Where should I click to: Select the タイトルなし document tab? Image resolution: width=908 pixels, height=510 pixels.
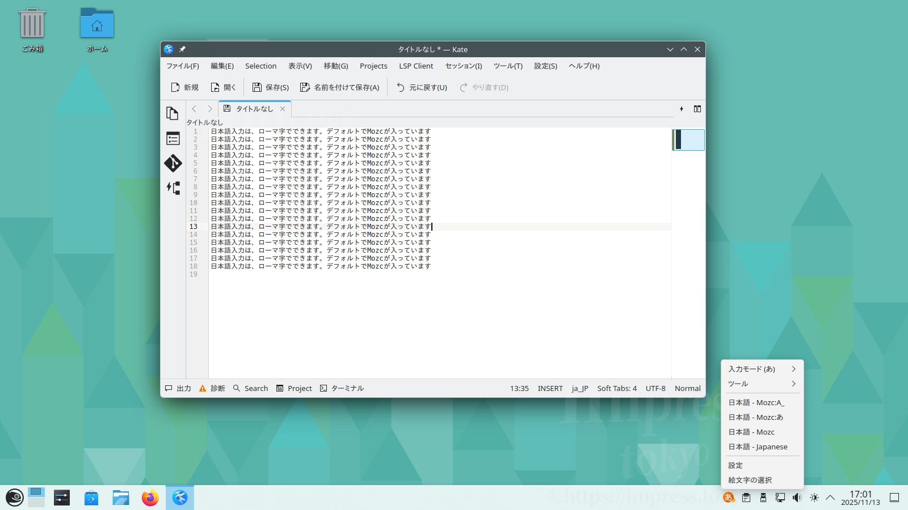pyautogui.click(x=254, y=109)
